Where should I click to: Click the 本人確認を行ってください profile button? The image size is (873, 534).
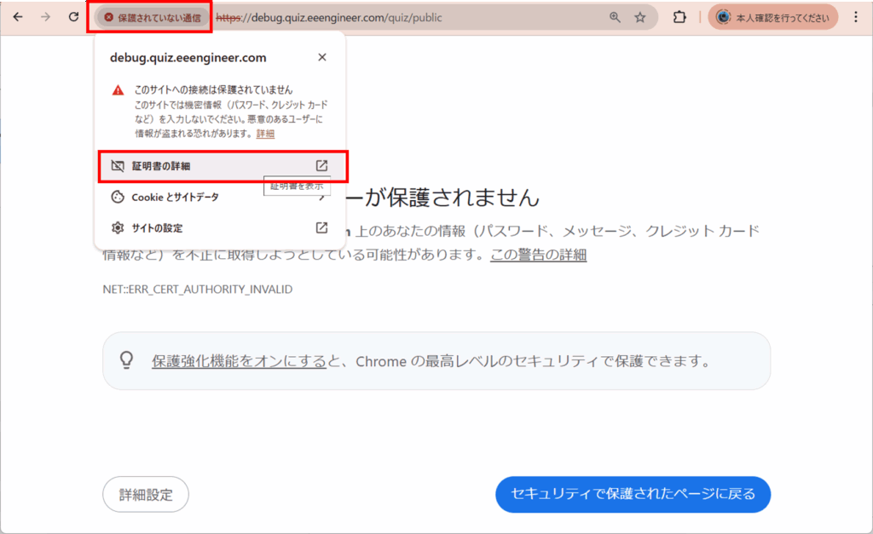pyautogui.click(x=772, y=17)
